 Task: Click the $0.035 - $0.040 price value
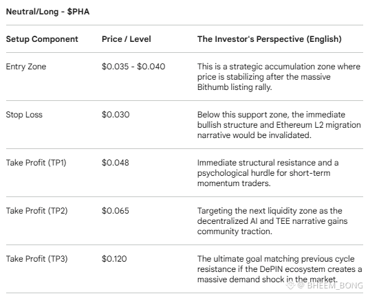tap(133, 67)
